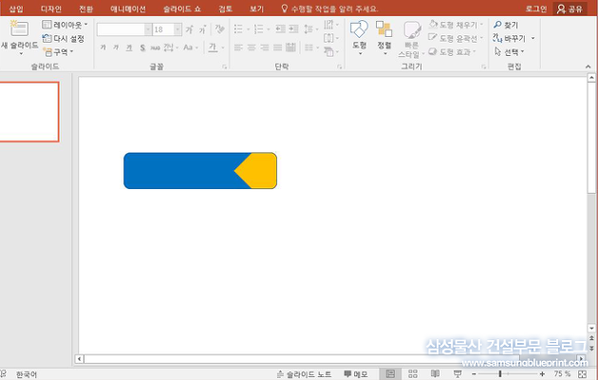598x380 pixels.
Task: Click Reset (다시 설정) button
Action: click(64, 38)
